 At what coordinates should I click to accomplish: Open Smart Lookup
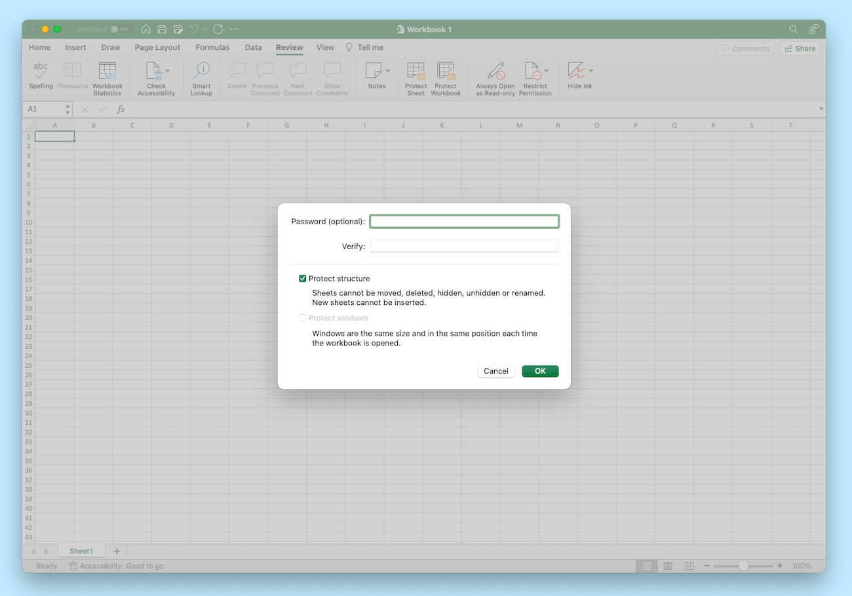coord(201,77)
